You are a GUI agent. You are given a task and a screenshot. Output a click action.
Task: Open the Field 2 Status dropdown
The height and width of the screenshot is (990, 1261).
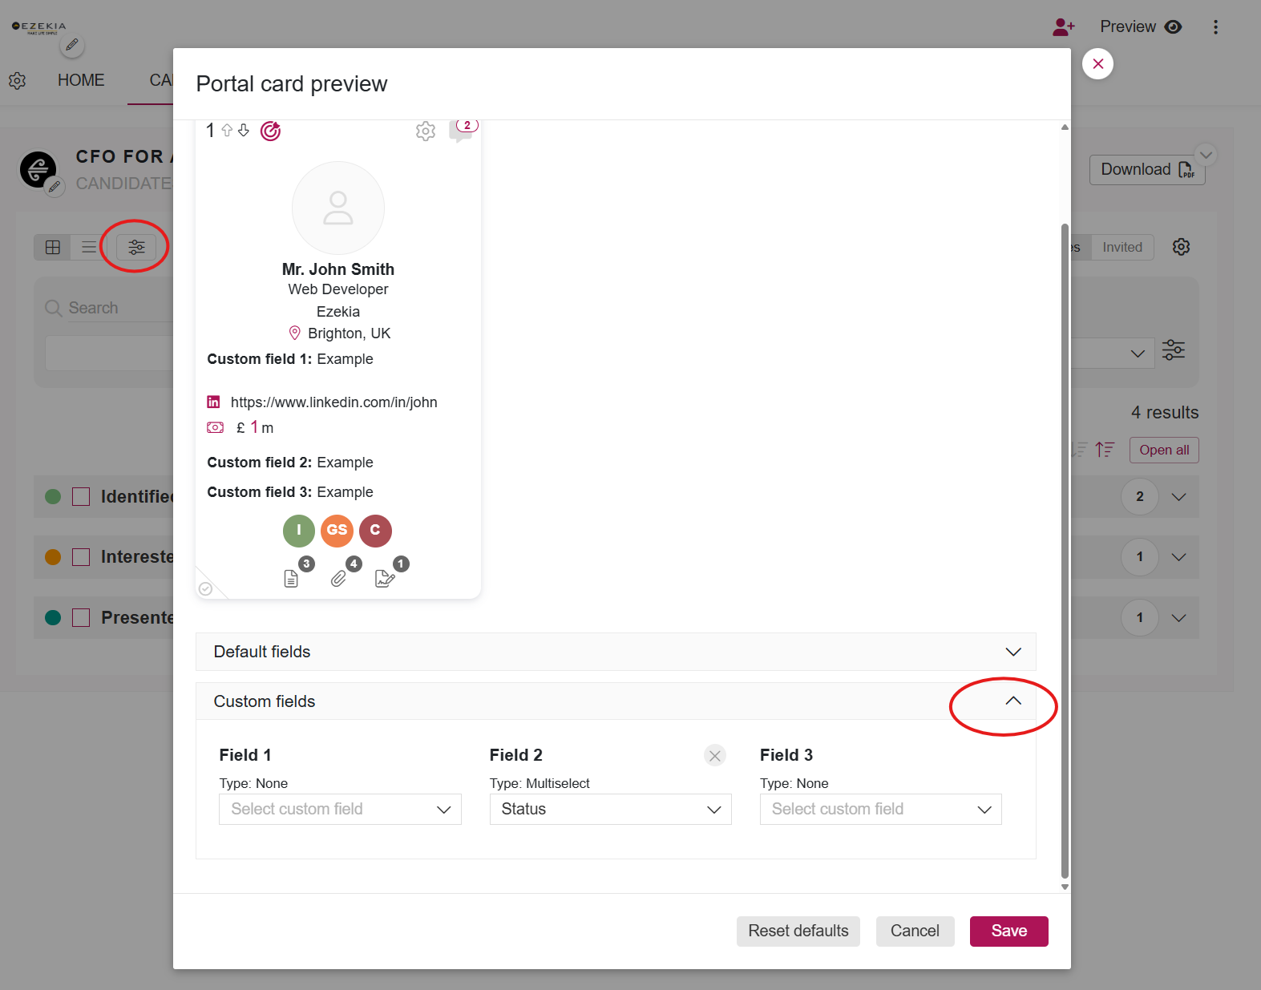click(x=611, y=810)
